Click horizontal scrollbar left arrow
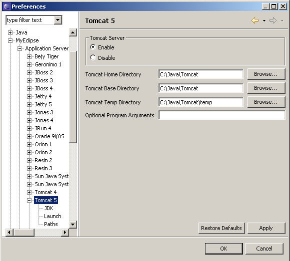This screenshot has width=290, height=261. tap(9, 232)
